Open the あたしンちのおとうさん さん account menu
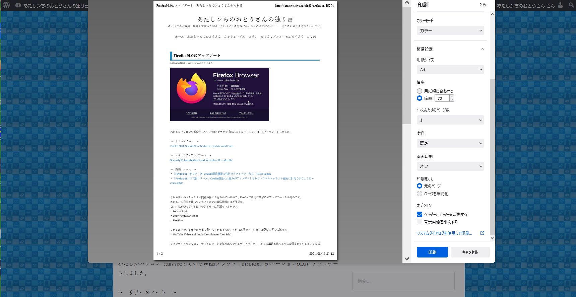 tap(526, 5)
